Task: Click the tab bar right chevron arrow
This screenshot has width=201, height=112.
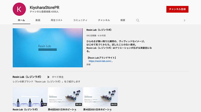Action: click(184, 20)
